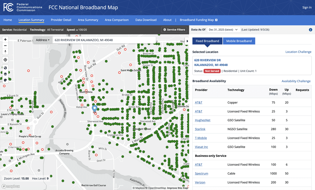This screenshot has width=315, height=190.
Task: Click the Not Served status badge
Action: point(212,71)
